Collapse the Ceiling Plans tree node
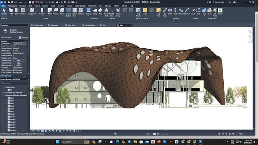 (4, 87)
